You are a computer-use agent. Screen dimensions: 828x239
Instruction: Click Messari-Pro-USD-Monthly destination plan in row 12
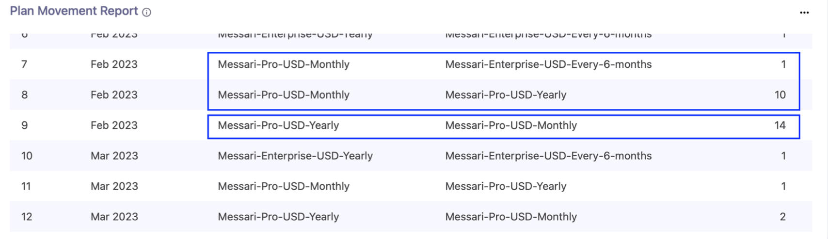pyautogui.click(x=511, y=217)
